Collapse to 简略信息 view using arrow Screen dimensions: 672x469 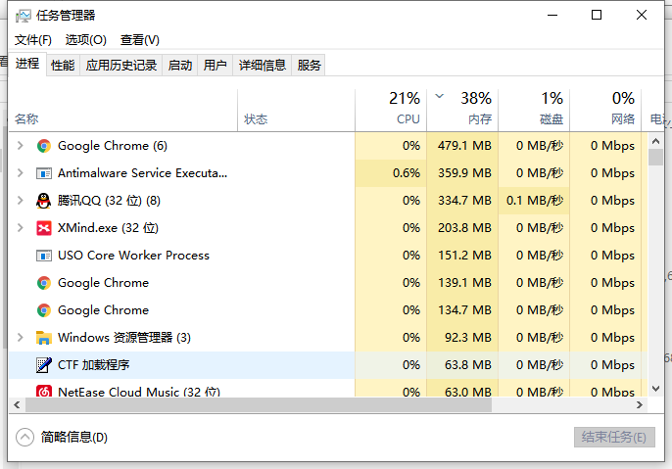25,437
